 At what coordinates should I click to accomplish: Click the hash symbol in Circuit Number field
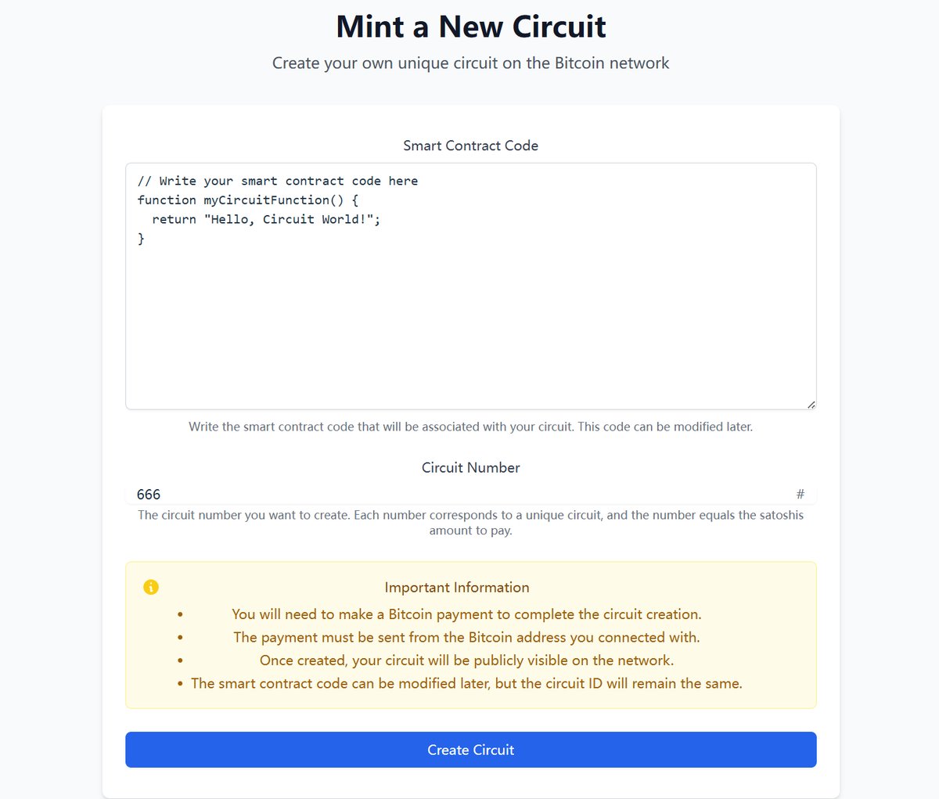pyautogui.click(x=800, y=495)
